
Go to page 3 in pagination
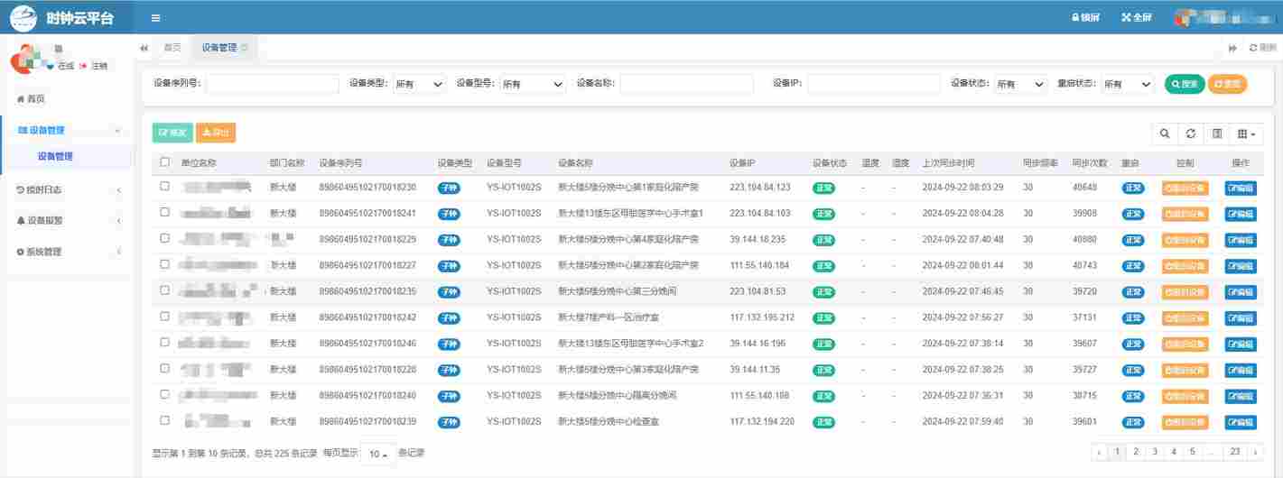click(x=1154, y=452)
